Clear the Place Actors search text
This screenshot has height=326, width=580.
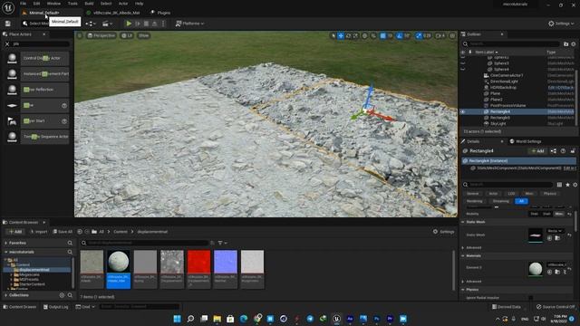(7, 44)
